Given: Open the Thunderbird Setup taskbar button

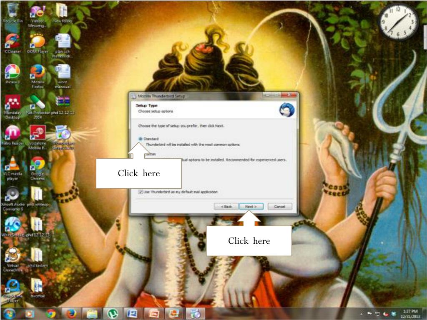Looking at the screenshot, I should (x=195, y=314).
